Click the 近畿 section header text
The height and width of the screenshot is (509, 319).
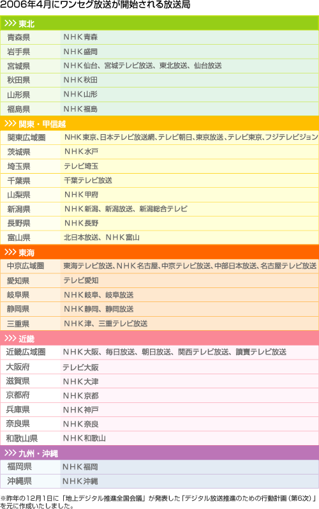26,339
